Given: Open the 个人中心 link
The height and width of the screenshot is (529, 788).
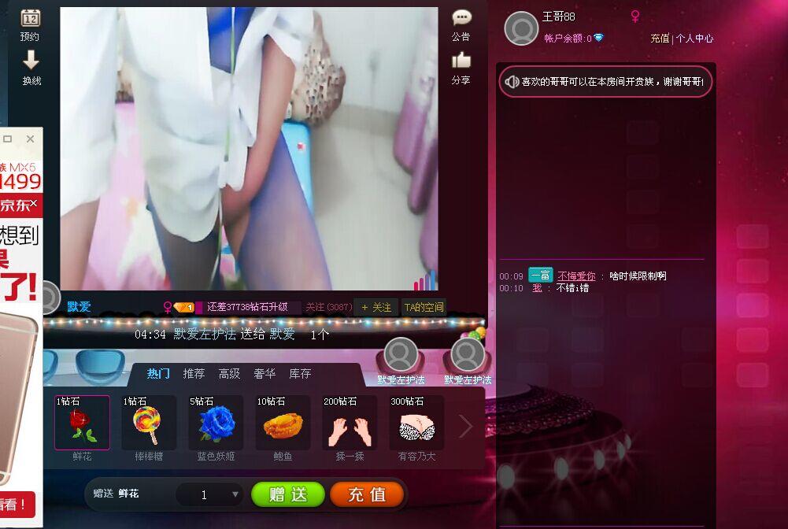Looking at the screenshot, I should click(694, 39).
